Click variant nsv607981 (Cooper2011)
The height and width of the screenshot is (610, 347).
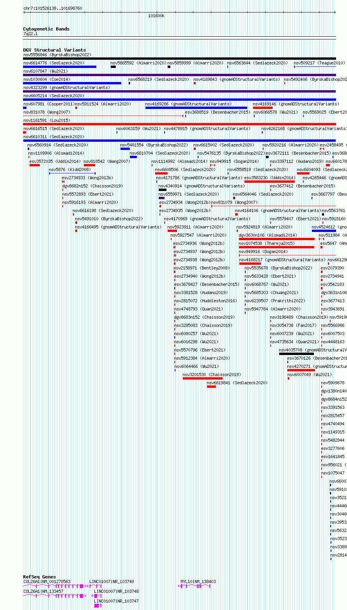(49, 104)
